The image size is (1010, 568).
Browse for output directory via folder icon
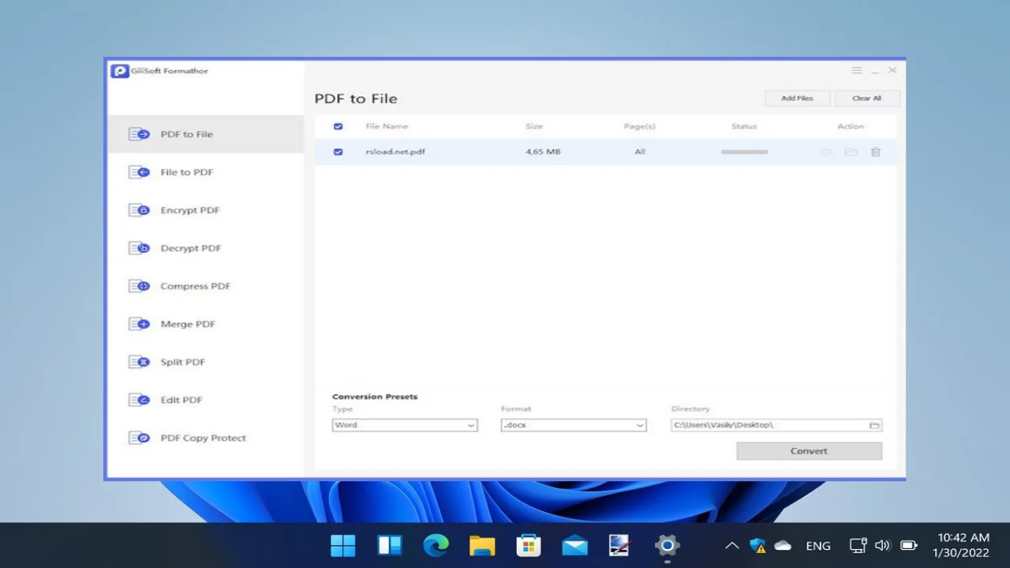coord(874,425)
